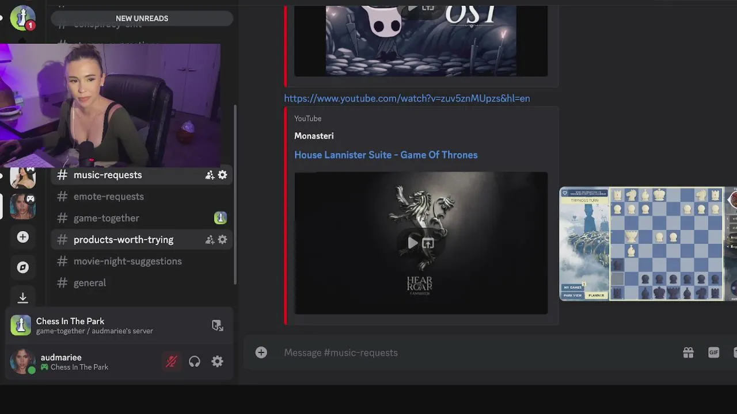This screenshot has height=414, width=737.
Task: Click the Hollow Knight OST video thumbnail
Action: pyautogui.click(x=421, y=40)
